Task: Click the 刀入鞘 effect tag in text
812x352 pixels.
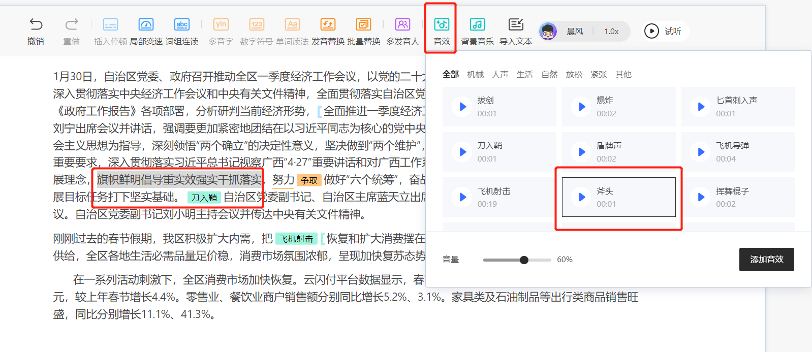Action: tap(204, 198)
